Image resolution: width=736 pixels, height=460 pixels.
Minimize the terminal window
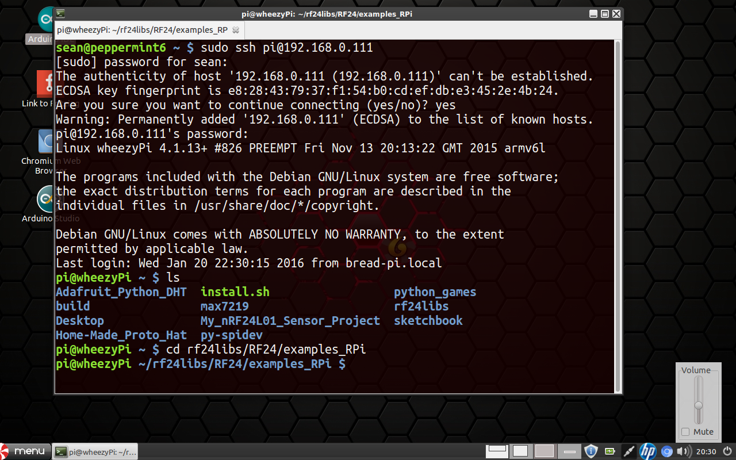(593, 14)
